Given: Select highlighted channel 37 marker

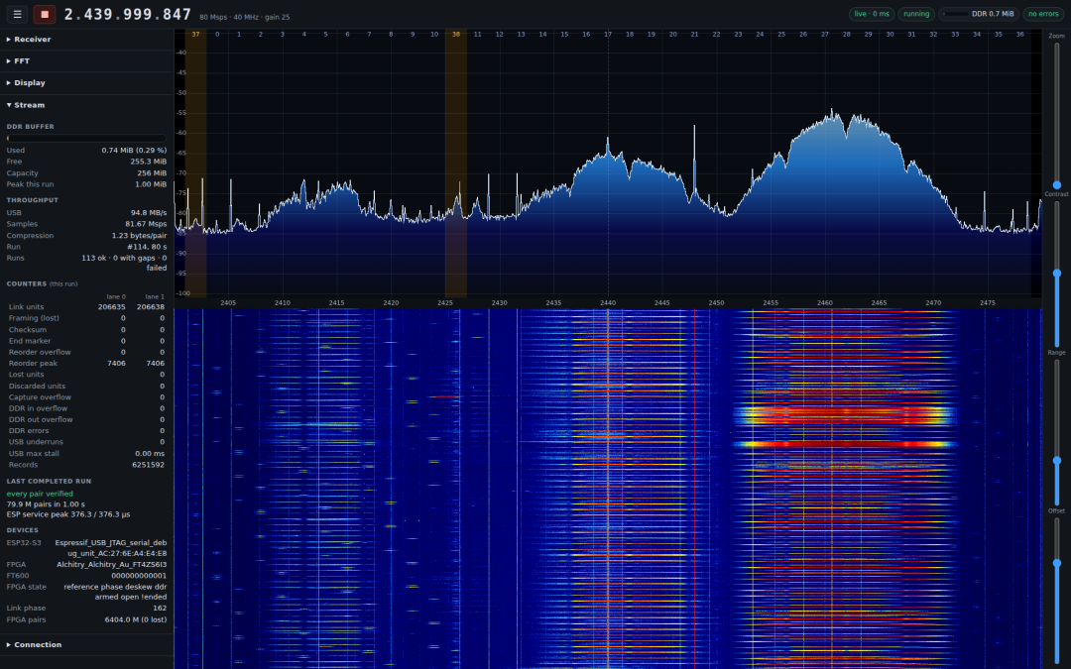Looking at the screenshot, I should (195, 34).
